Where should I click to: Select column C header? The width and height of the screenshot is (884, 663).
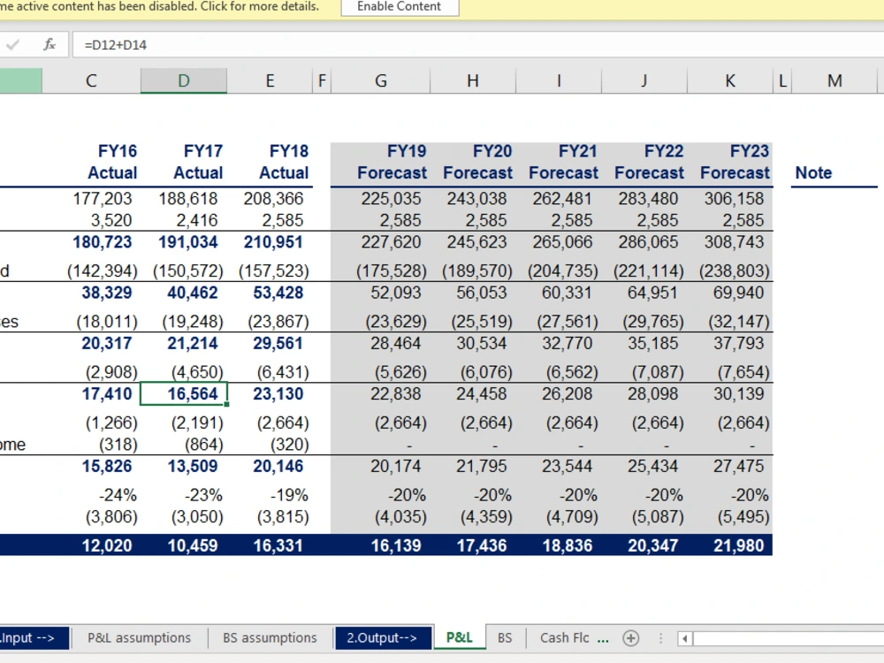coord(91,80)
